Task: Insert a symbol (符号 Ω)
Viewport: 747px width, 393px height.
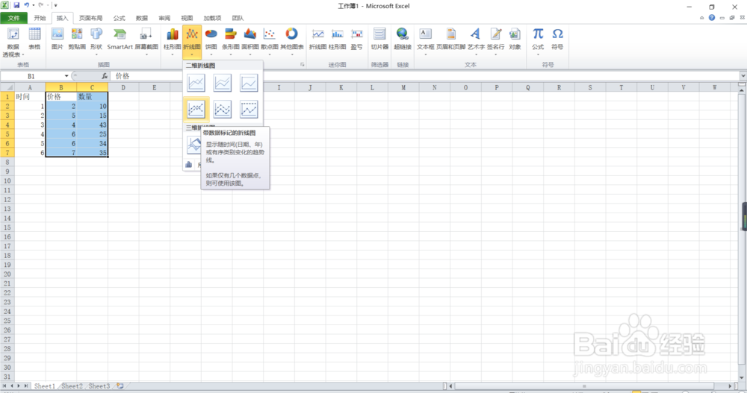Action: [557, 34]
